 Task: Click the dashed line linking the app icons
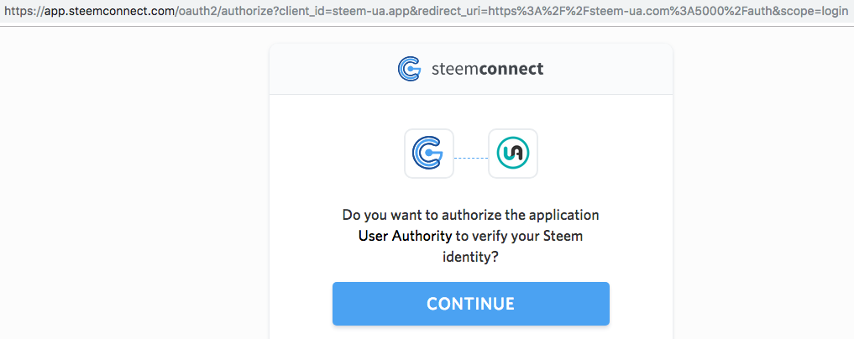[470, 155]
